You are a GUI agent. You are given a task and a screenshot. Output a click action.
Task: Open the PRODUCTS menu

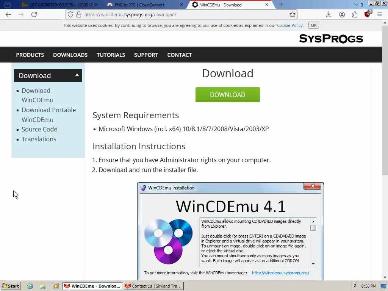coord(30,55)
